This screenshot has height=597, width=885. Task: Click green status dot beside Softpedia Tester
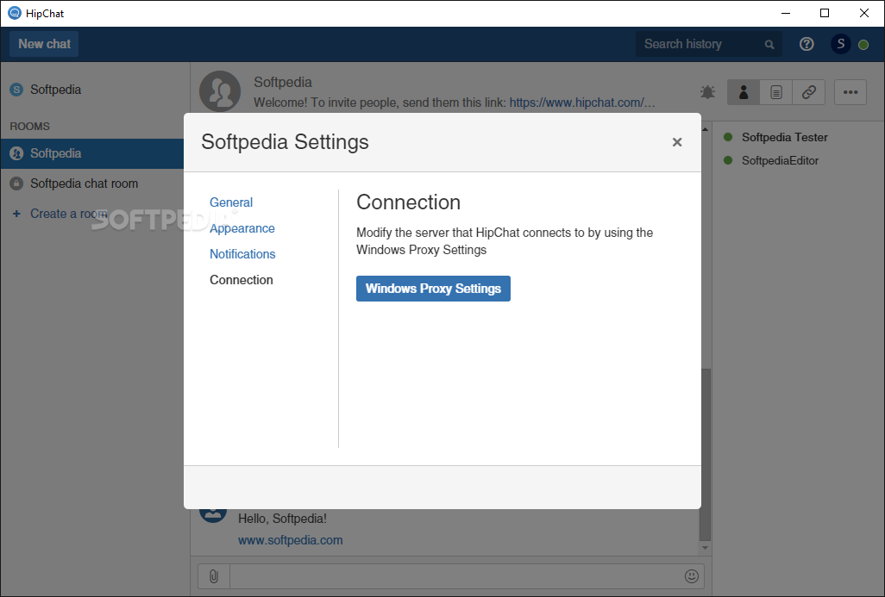728,137
